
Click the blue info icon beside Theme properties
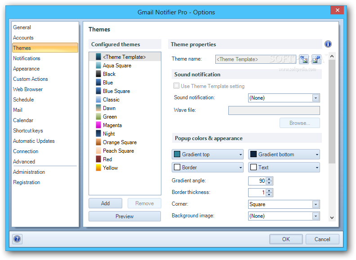pyautogui.click(x=328, y=44)
